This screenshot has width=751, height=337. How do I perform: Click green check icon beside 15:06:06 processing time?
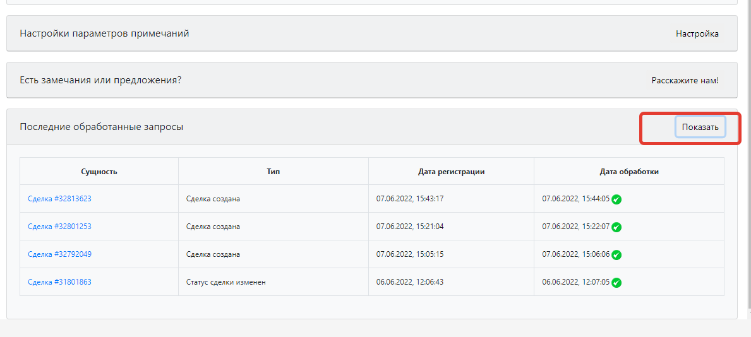(x=616, y=255)
